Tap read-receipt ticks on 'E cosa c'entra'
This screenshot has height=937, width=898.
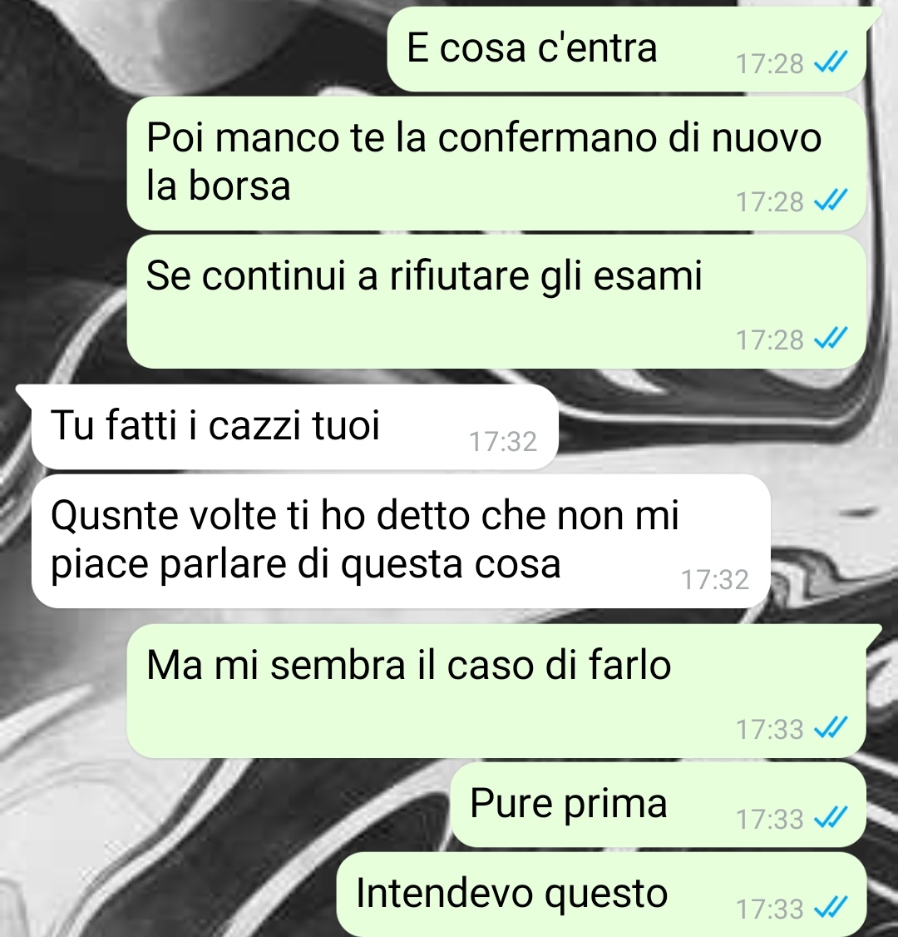831,62
